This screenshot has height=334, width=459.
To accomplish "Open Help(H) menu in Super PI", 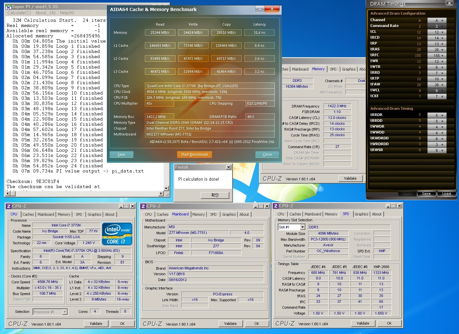I will coord(67,13).
